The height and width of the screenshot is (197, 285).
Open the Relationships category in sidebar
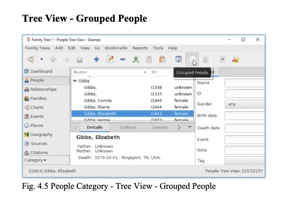pyautogui.click(x=43, y=89)
